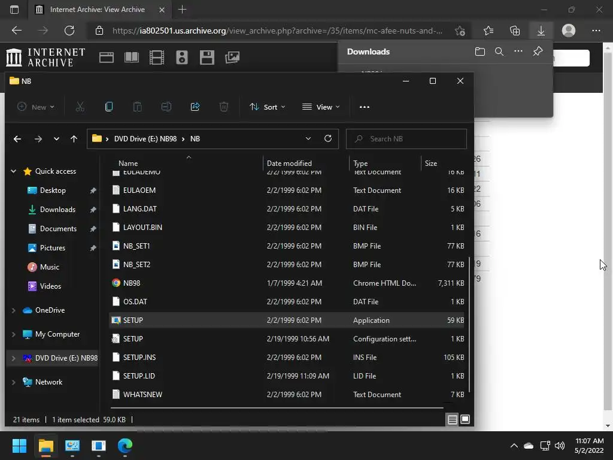Screen dimensions: 613x460
Task: Open Edge Collections icon
Action: (515, 31)
